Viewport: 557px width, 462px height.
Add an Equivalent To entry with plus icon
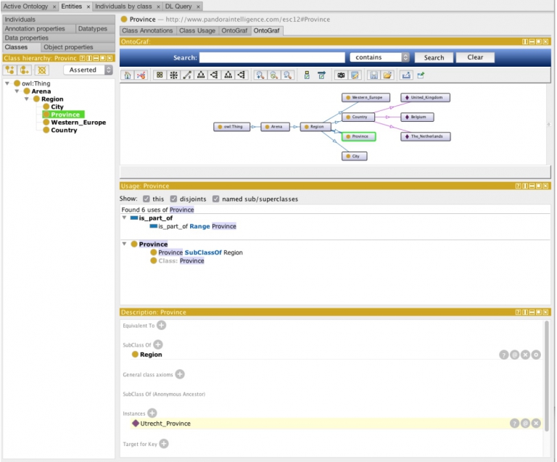pos(162,326)
